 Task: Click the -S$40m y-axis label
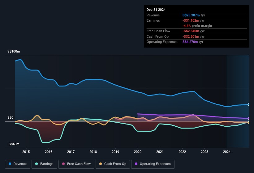(14, 144)
